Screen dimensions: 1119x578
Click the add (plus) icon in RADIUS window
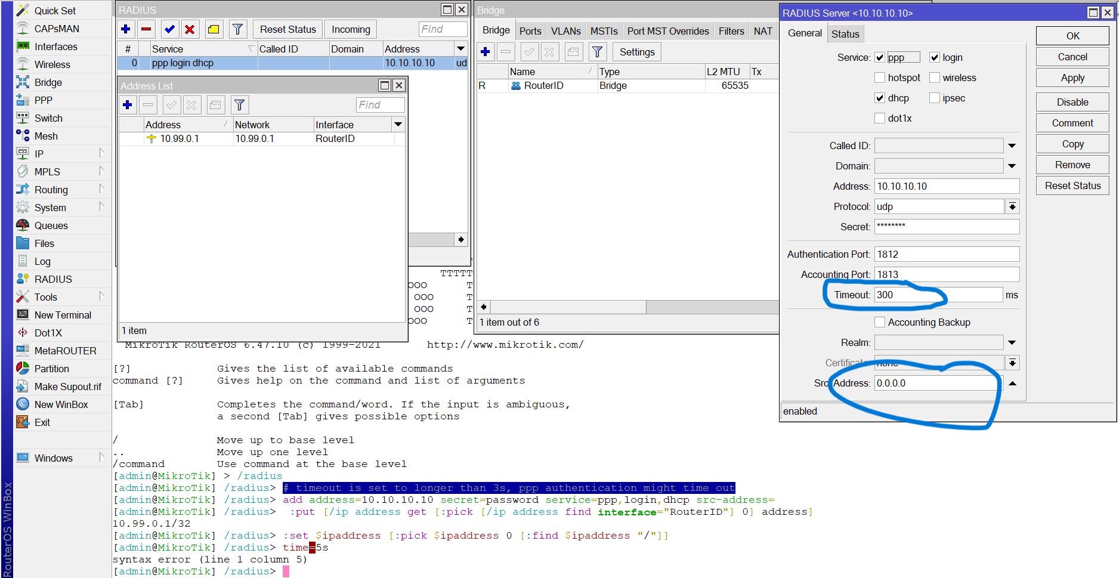click(x=126, y=29)
